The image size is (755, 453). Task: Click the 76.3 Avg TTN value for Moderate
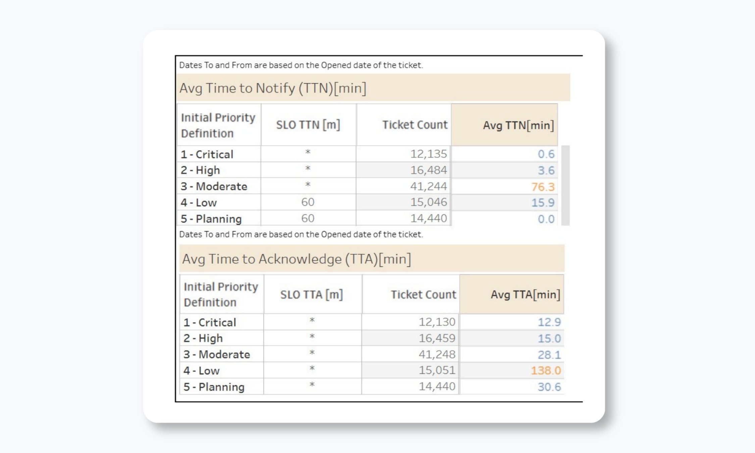(x=544, y=186)
